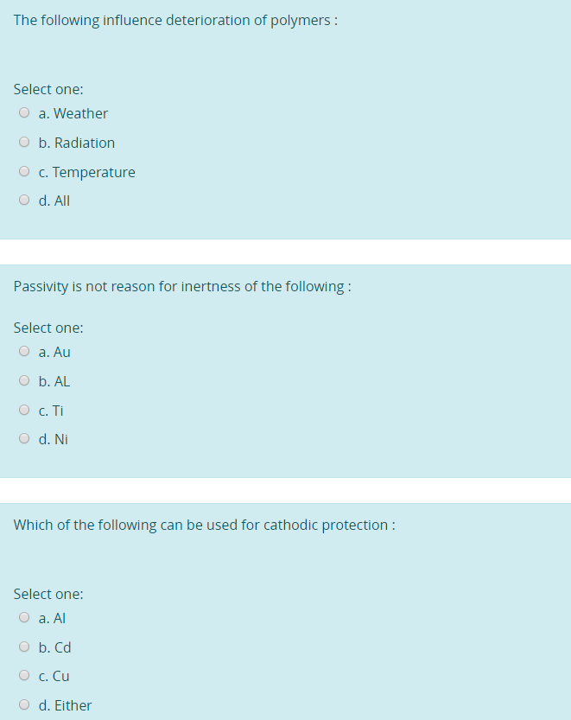Click the cathodic protection question text
Image resolution: width=571 pixels, height=720 pixels.
click(x=204, y=525)
